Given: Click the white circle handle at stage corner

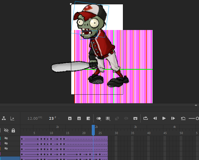Looking at the screenshot, I should point(71,4).
